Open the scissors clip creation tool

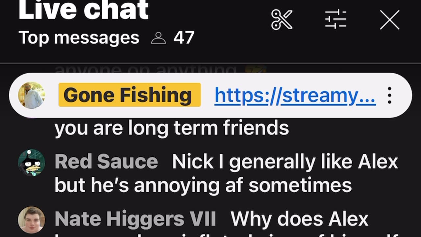point(282,20)
